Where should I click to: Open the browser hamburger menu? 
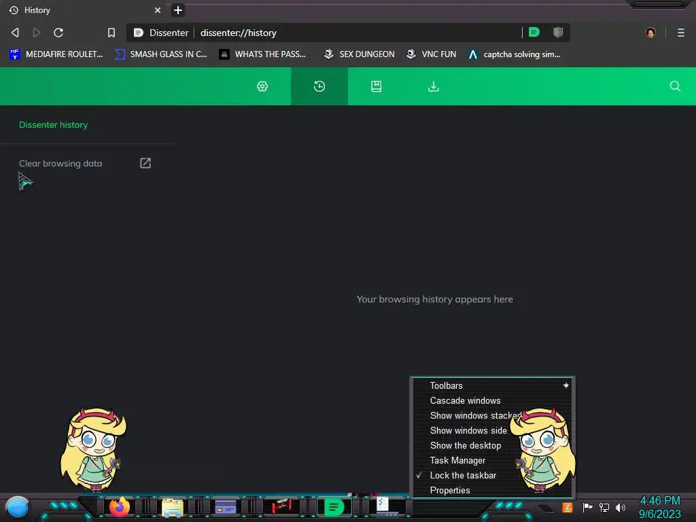(681, 33)
